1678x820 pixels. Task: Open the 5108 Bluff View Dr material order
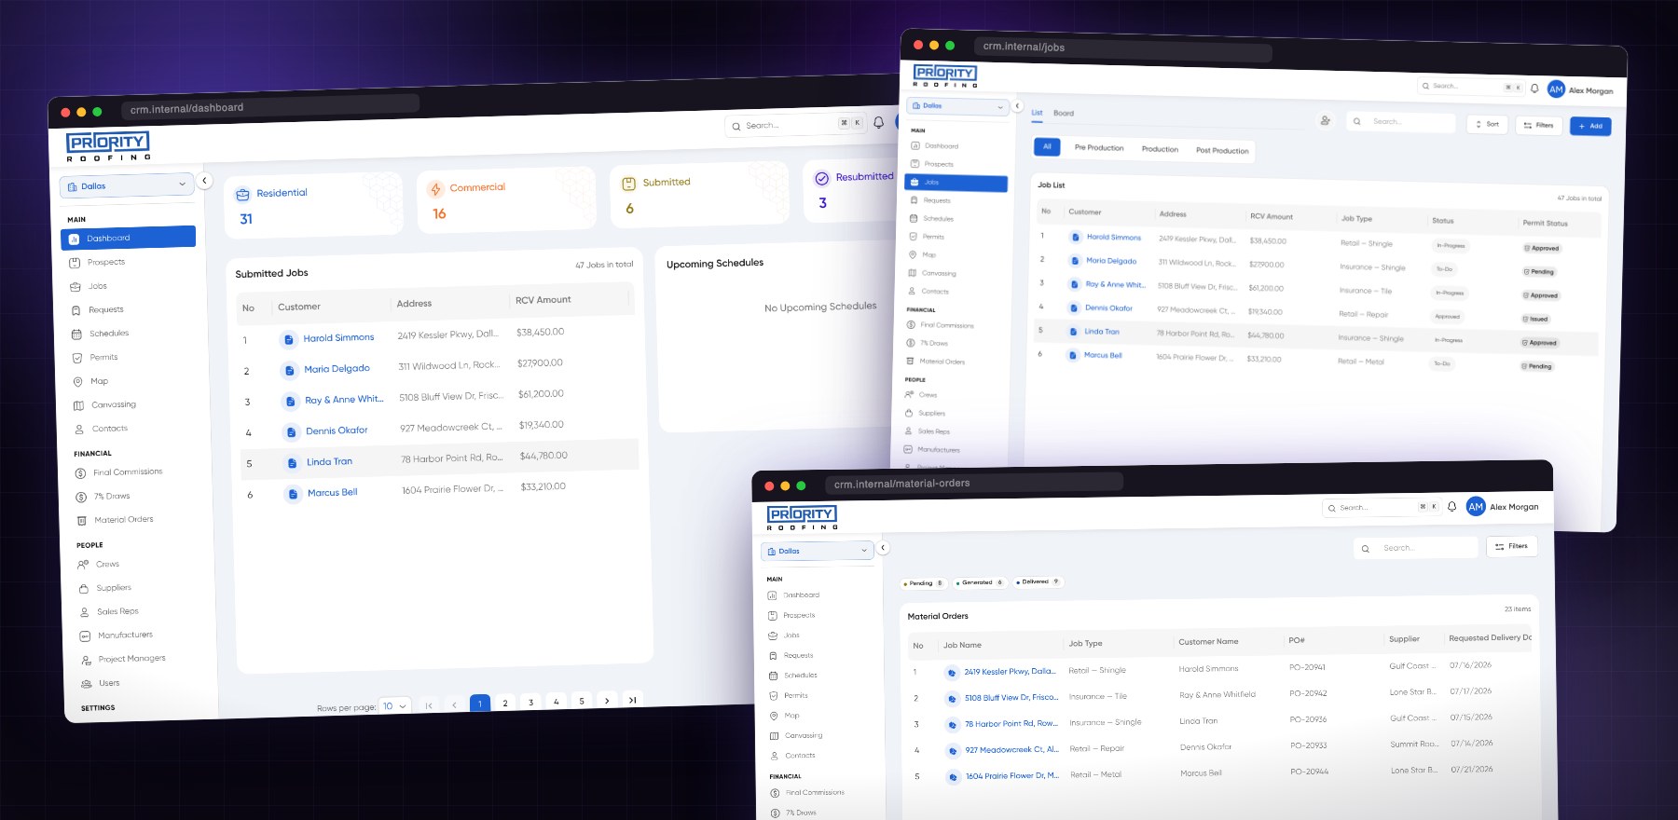pos(1011,697)
